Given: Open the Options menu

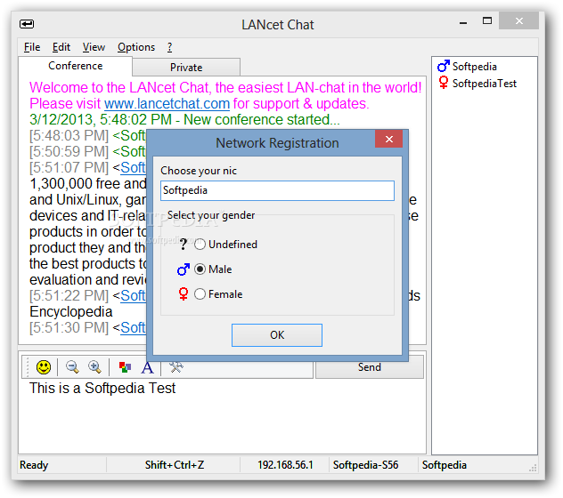Looking at the screenshot, I should tap(136, 47).
